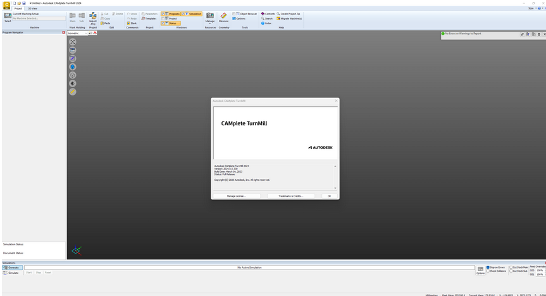546x296 pixels.
Task: Click the Save quick-access icon
Action: (24, 3)
